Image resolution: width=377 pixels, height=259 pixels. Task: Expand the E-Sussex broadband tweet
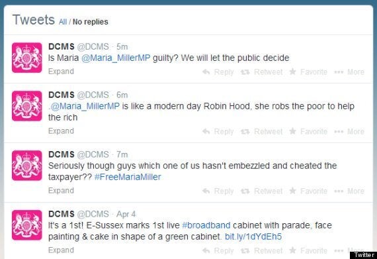click(61, 250)
